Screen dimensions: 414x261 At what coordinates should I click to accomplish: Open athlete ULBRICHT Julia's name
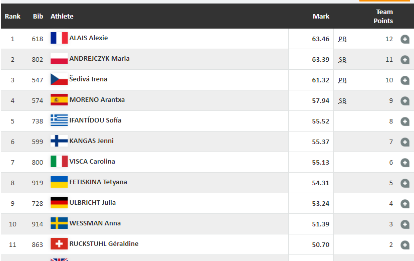(92, 203)
